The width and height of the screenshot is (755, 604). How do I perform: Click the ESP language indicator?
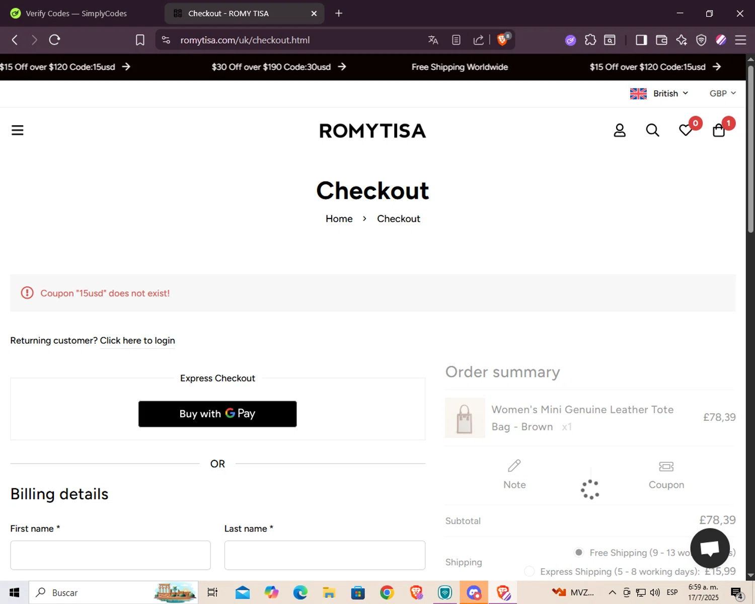(672, 592)
